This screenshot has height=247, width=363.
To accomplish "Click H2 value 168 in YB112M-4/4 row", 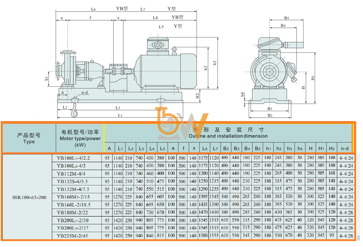I will pos(332,173).
